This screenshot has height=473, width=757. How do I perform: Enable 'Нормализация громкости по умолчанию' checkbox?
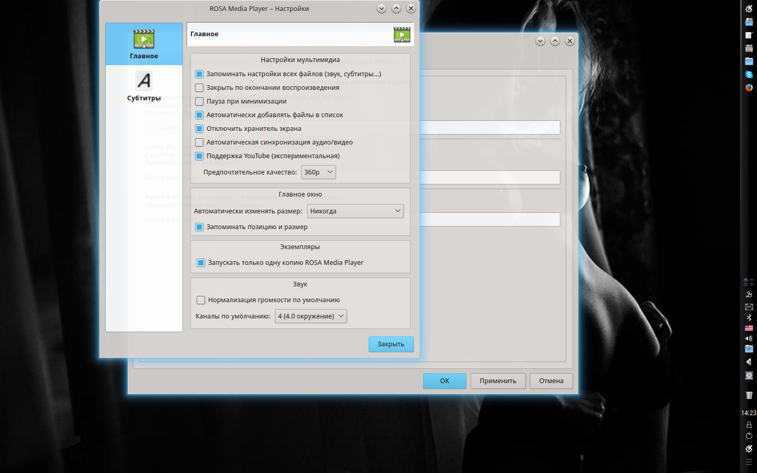(x=201, y=300)
